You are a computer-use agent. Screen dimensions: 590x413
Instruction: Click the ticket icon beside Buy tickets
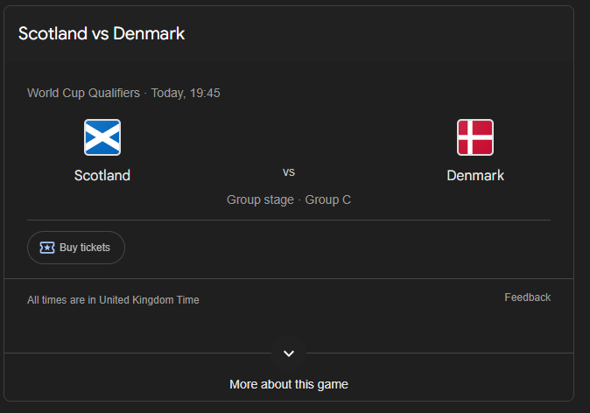(47, 248)
